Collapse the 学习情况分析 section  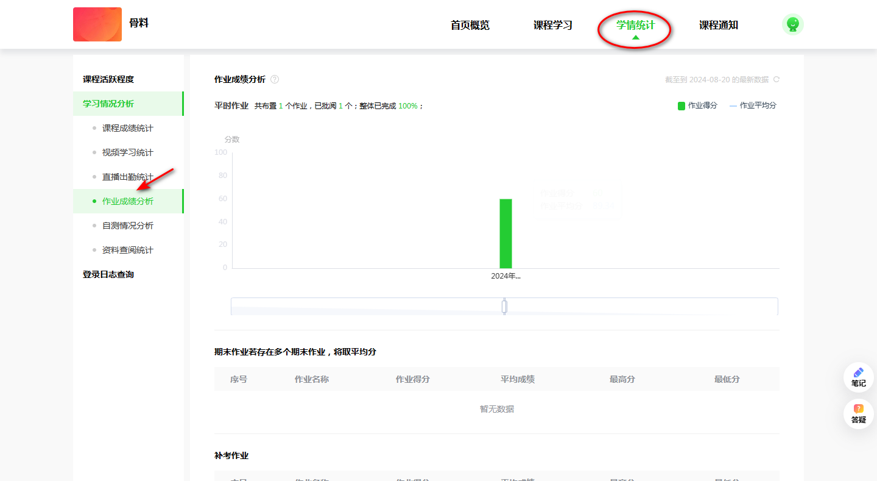[108, 104]
